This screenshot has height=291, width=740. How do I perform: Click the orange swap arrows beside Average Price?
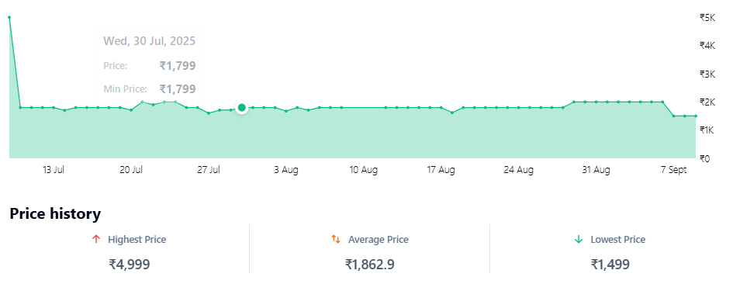pyautogui.click(x=336, y=239)
